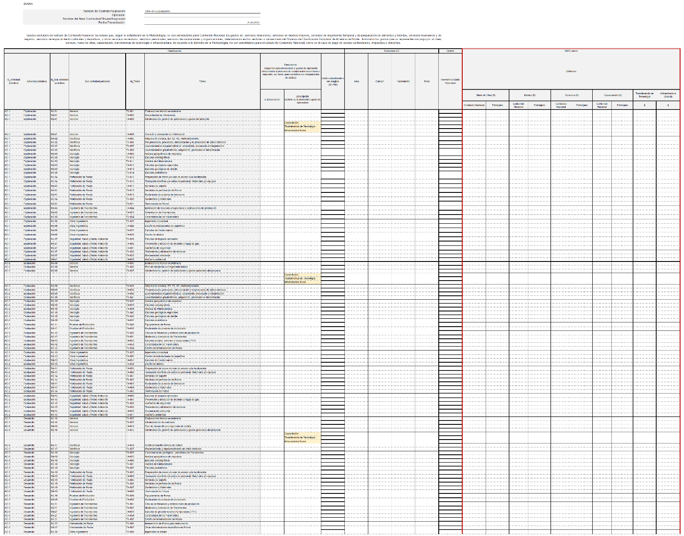Viewport: 684px width, 536px height.
Task: Click the Id_Tarea column header
Action: point(135,81)
